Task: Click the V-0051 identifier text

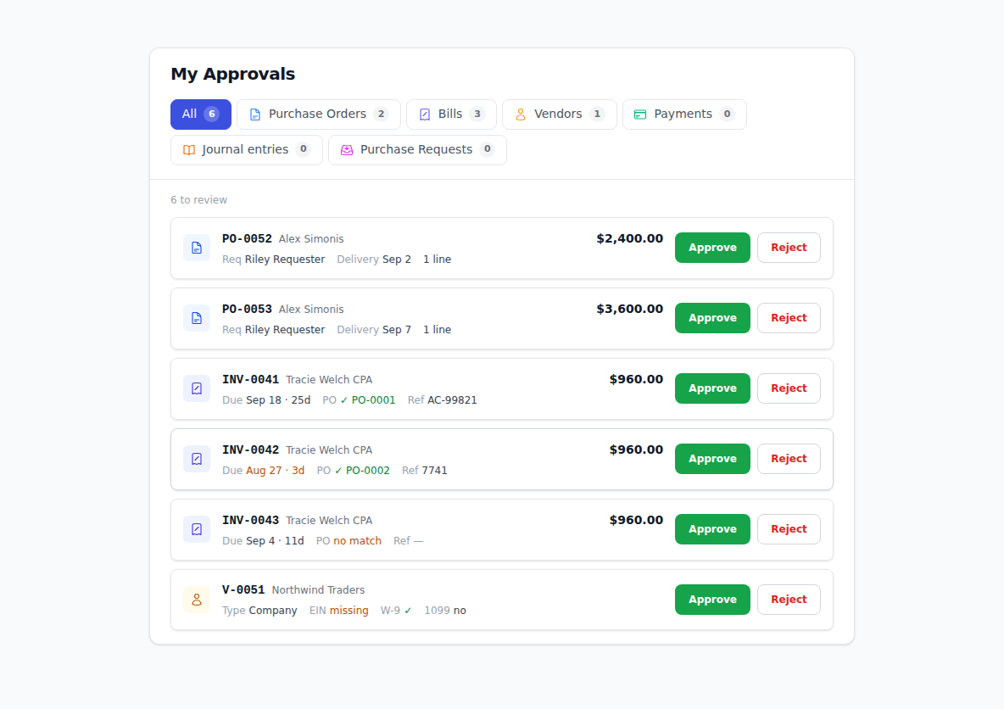Action: tap(243, 590)
